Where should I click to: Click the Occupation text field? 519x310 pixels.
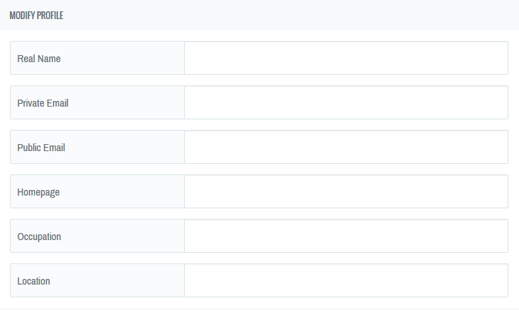346,236
